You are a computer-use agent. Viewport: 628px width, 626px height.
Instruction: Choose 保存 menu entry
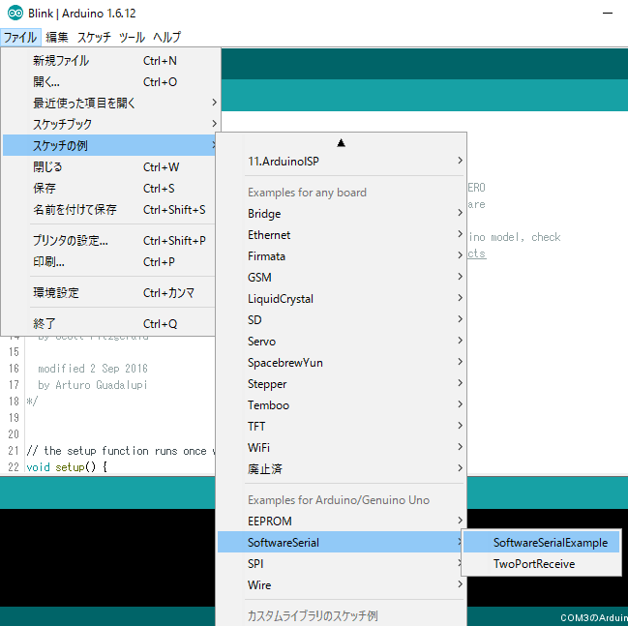coord(109,189)
